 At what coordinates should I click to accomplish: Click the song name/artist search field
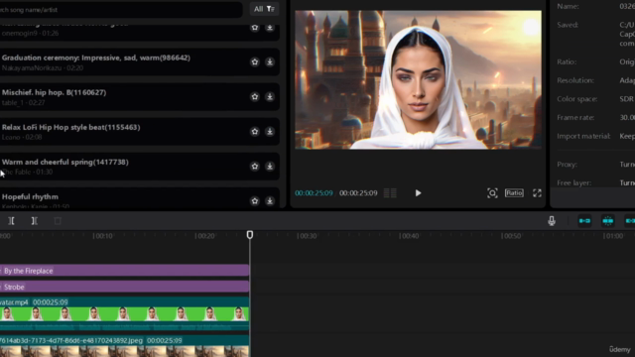point(121,9)
